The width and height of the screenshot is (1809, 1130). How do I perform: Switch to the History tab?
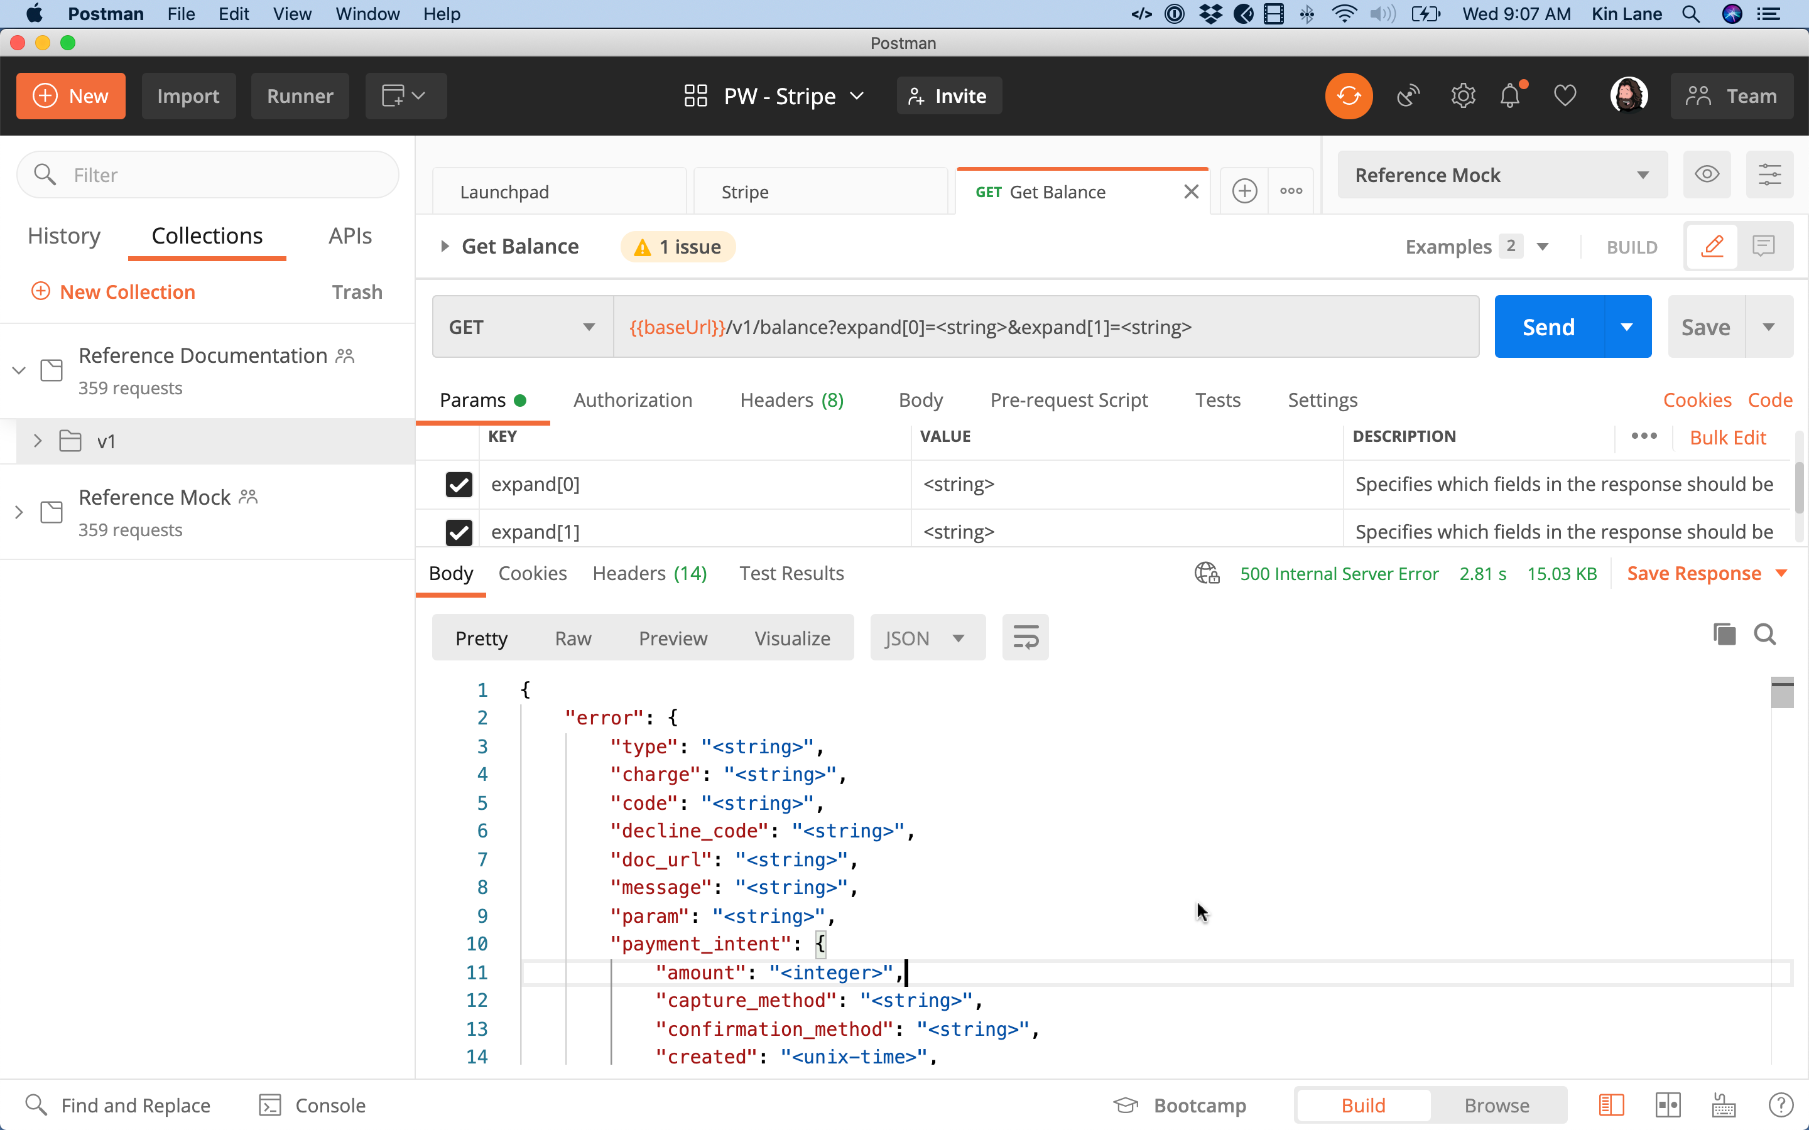point(63,235)
